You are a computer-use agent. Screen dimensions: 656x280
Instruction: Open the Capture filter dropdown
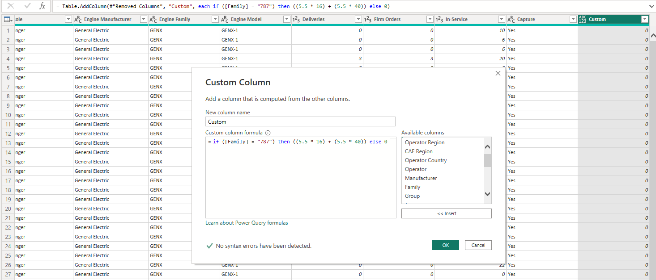pos(573,19)
